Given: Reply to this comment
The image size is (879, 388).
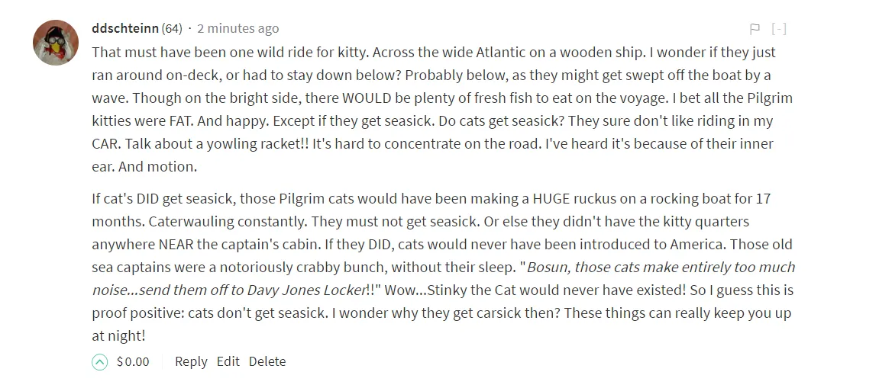Looking at the screenshot, I should pos(191,361).
